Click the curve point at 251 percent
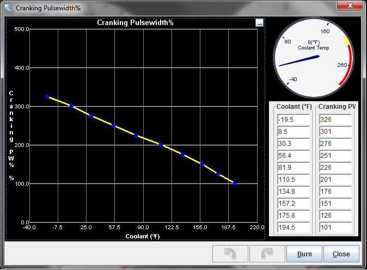The width and height of the screenshot is (367, 270). click(113, 125)
